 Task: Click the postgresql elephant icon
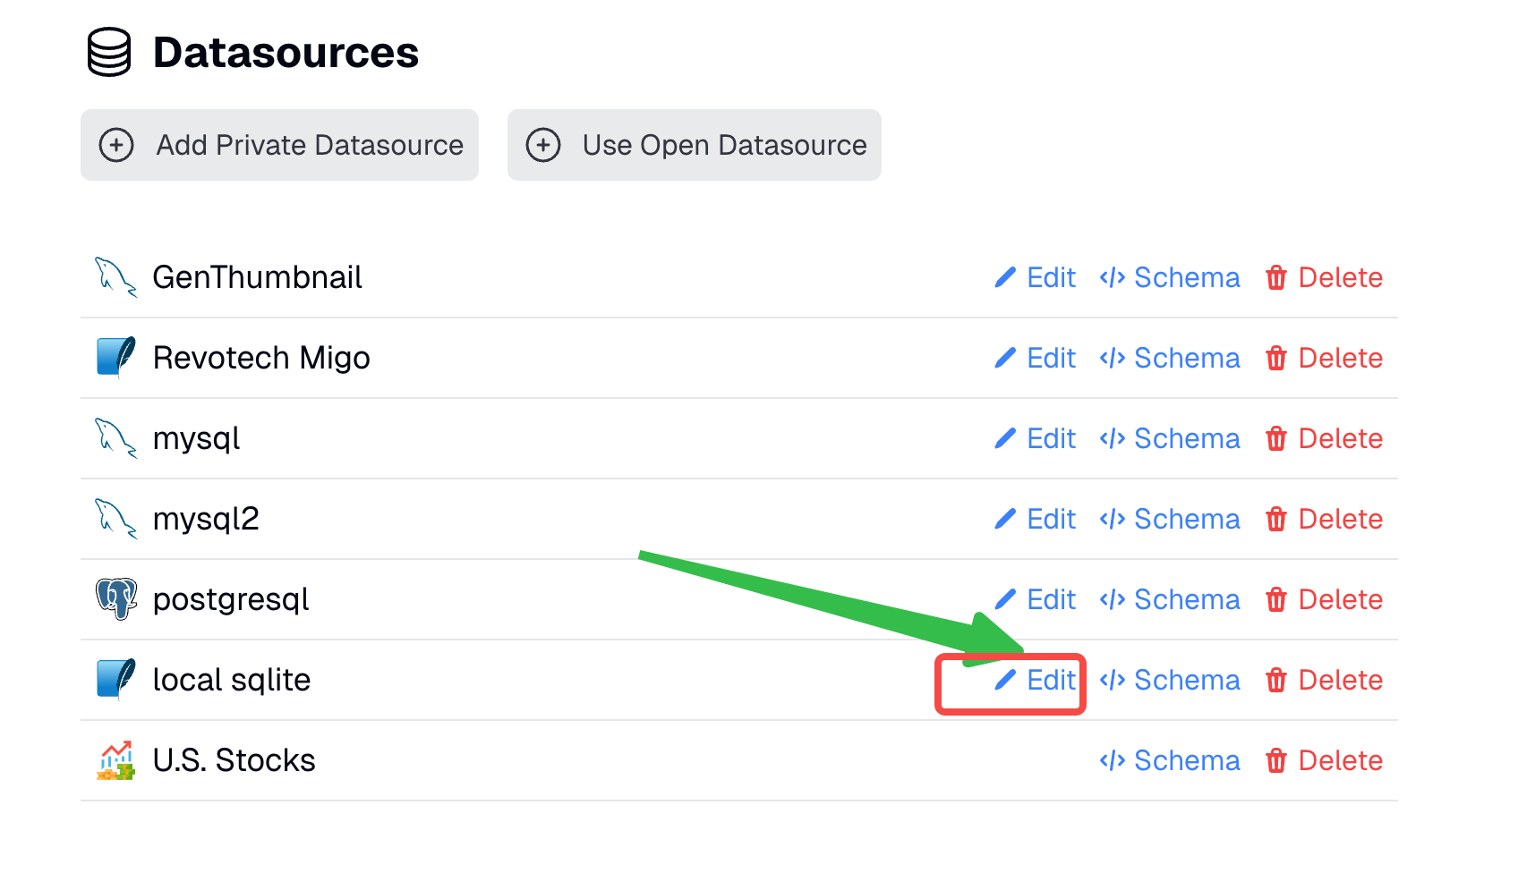click(116, 598)
